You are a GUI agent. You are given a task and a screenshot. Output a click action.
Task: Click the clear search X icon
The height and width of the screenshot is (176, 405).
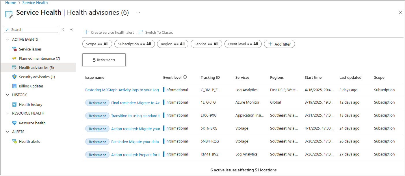(x=63, y=29)
